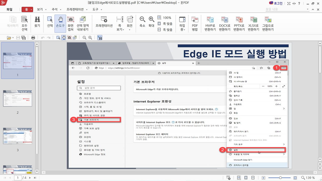Click the zoom slider handle in the status bar

click(280, 178)
